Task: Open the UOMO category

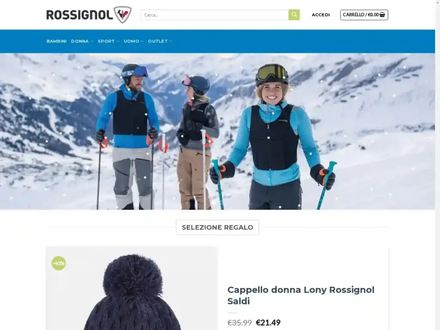Action: pyautogui.click(x=131, y=41)
